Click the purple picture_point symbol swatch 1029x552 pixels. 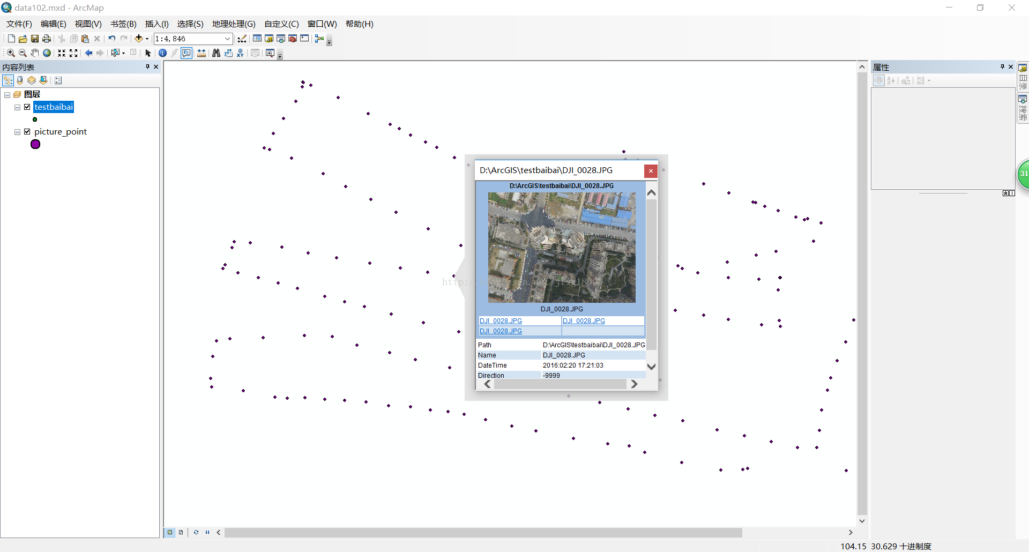[35, 144]
